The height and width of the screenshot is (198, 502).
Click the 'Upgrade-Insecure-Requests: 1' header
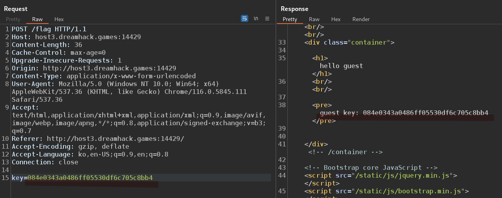pos(67,60)
